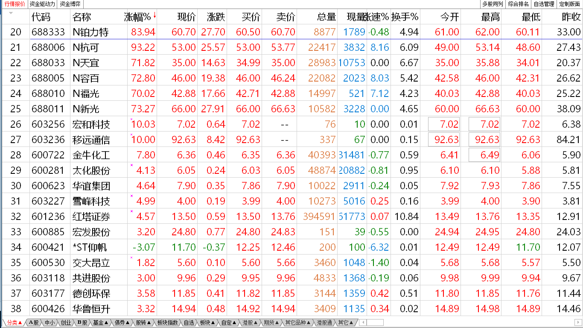
Task: Select stock code 688033
Action: click(48, 63)
